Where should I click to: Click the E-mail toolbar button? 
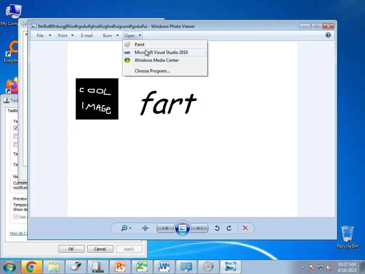tap(87, 36)
